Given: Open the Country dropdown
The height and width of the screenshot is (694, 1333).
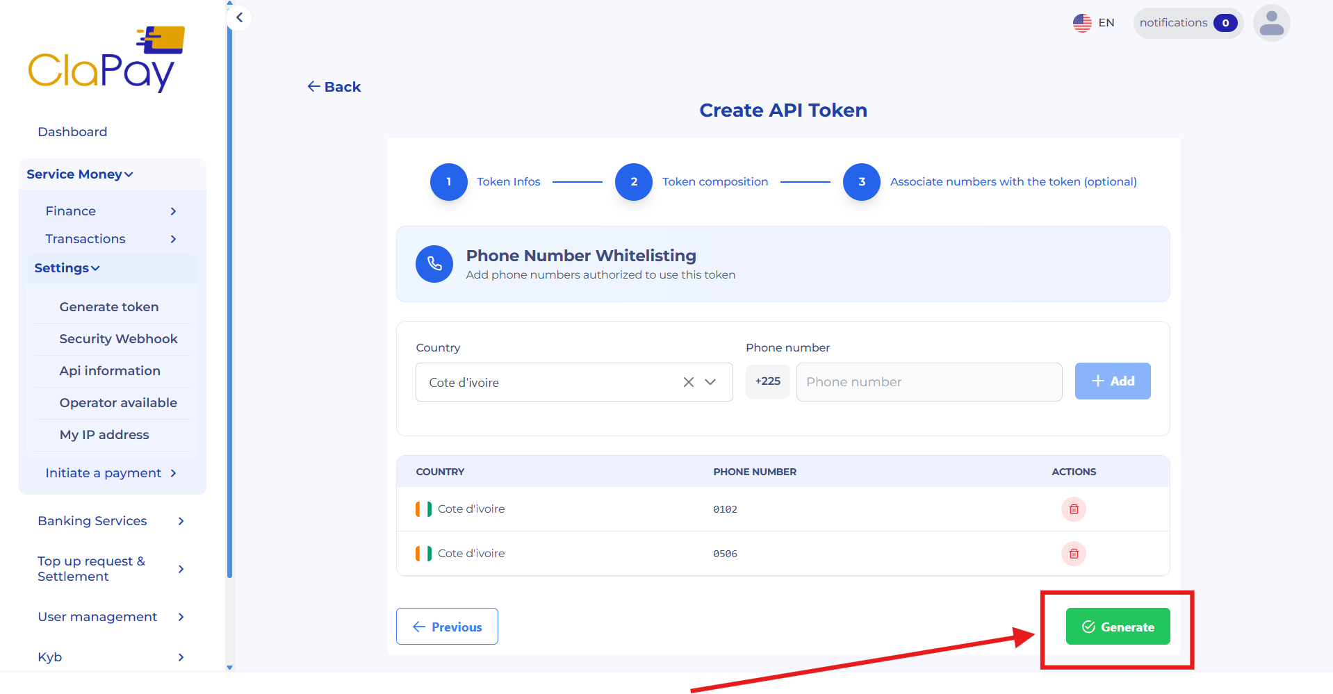Looking at the screenshot, I should [710, 381].
